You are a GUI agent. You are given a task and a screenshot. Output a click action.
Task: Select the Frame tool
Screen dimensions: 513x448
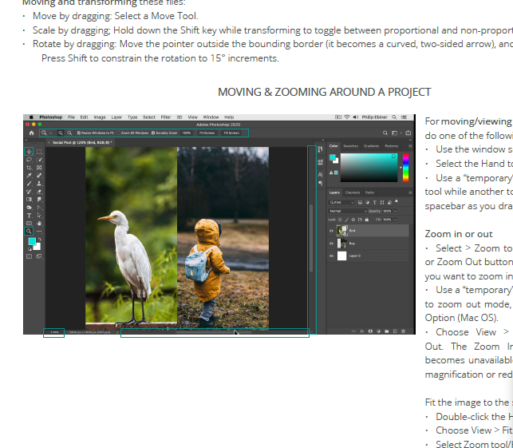click(x=39, y=168)
